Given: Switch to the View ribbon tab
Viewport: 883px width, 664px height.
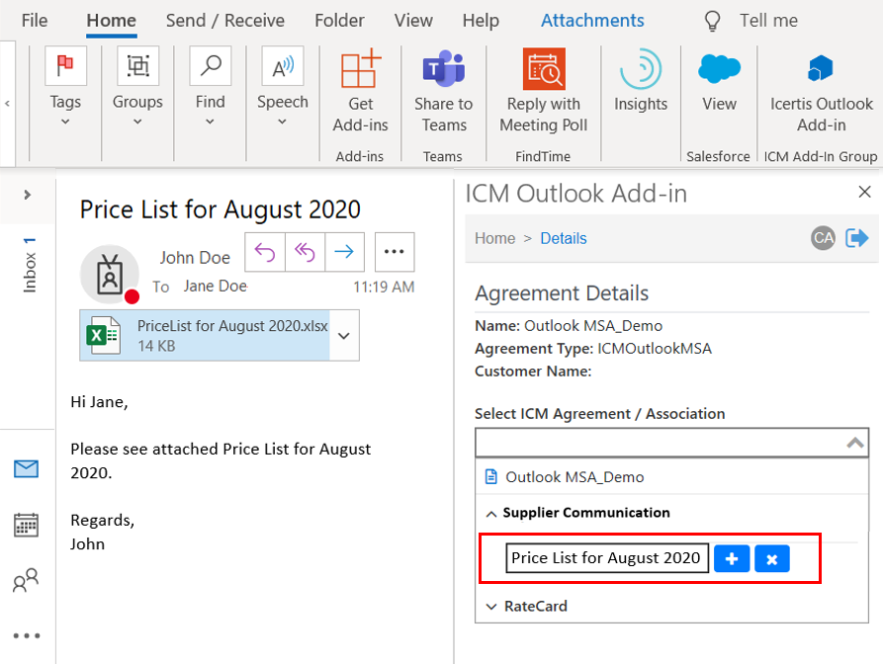Looking at the screenshot, I should (x=413, y=21).
